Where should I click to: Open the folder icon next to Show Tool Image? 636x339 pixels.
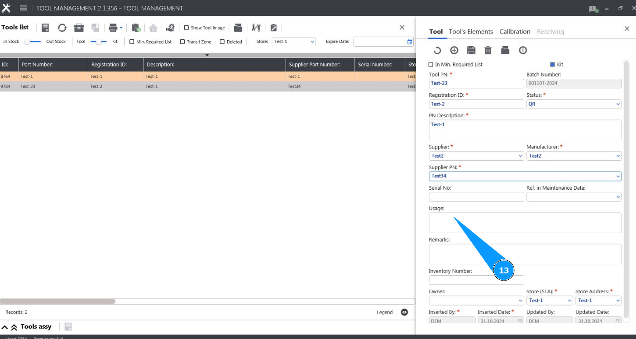238,28
